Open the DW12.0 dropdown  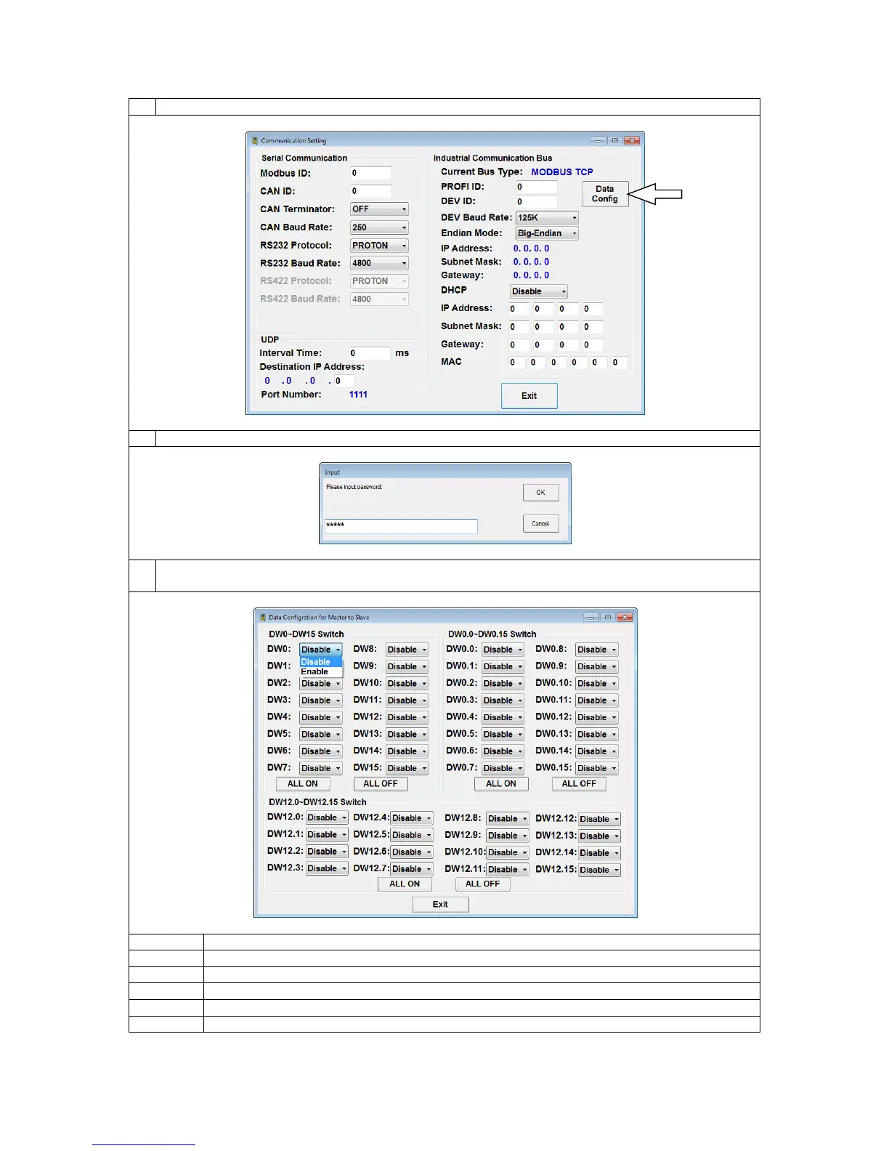point(327,818)
